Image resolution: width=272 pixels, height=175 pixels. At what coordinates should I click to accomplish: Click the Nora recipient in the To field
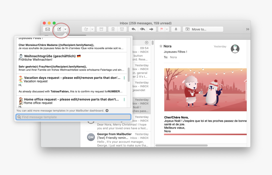173,57
